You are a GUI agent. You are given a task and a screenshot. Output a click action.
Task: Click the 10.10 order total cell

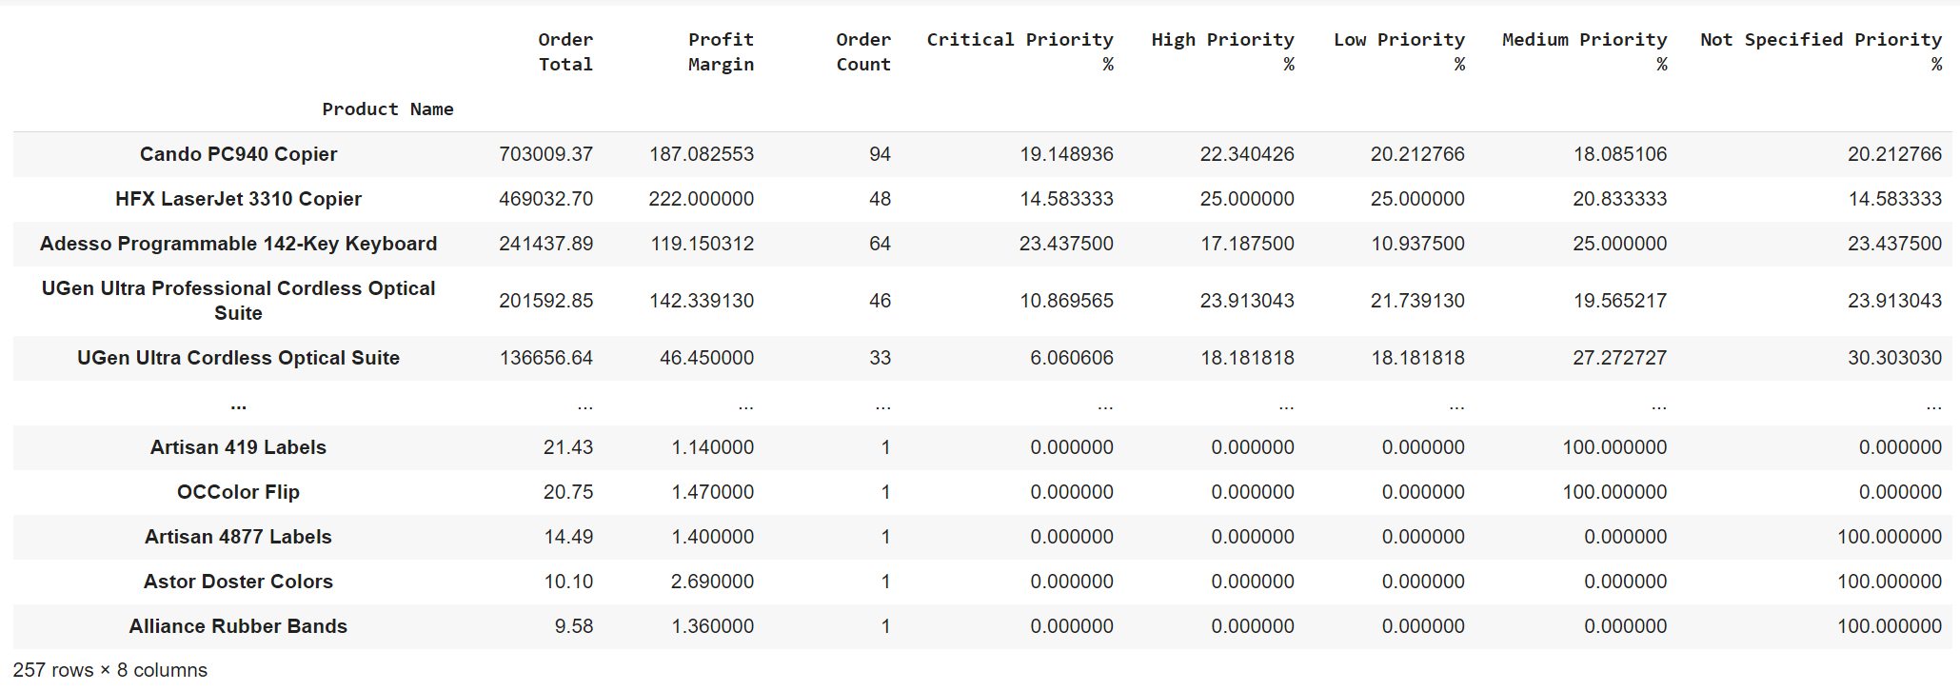click(568, 582)
